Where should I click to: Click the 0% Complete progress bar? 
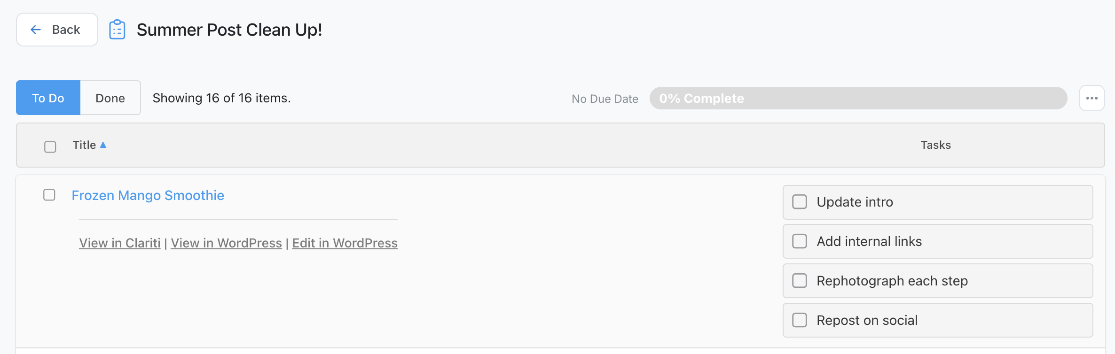point(858,98)
